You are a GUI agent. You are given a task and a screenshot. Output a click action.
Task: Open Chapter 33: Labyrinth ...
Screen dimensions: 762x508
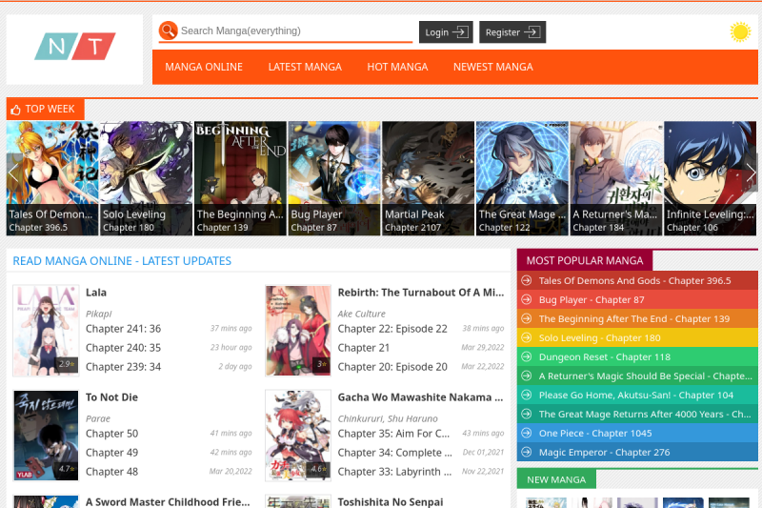[x=394, y=472]
